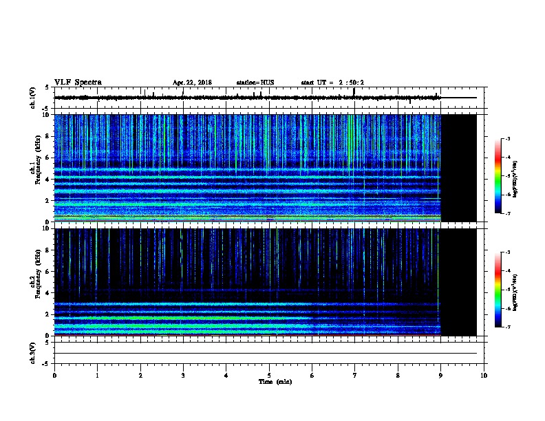Click the time axis tick label "9"

point(440,375)
